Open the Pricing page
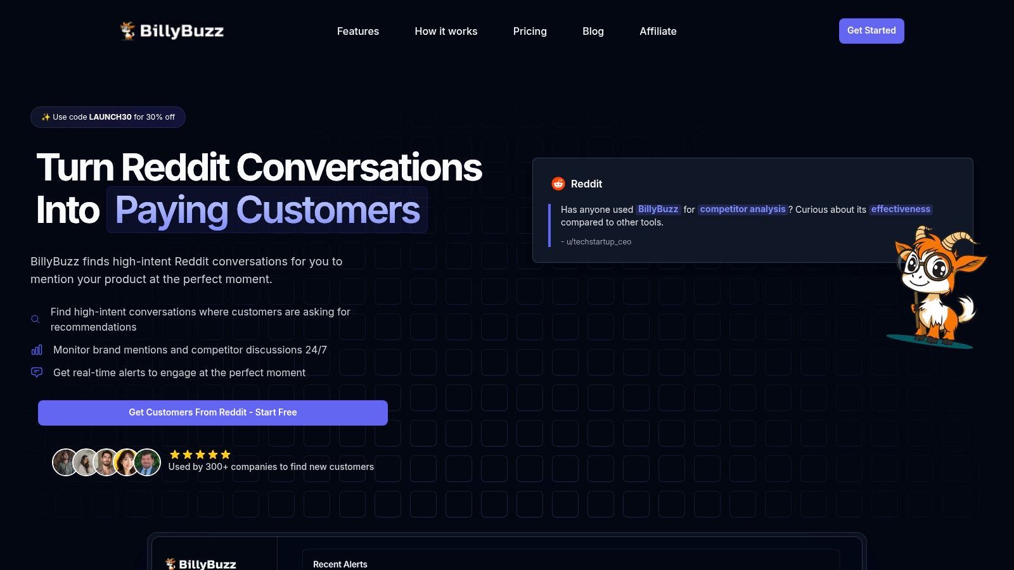Screen dimensions: 1014x570 (x=530, y=31)
